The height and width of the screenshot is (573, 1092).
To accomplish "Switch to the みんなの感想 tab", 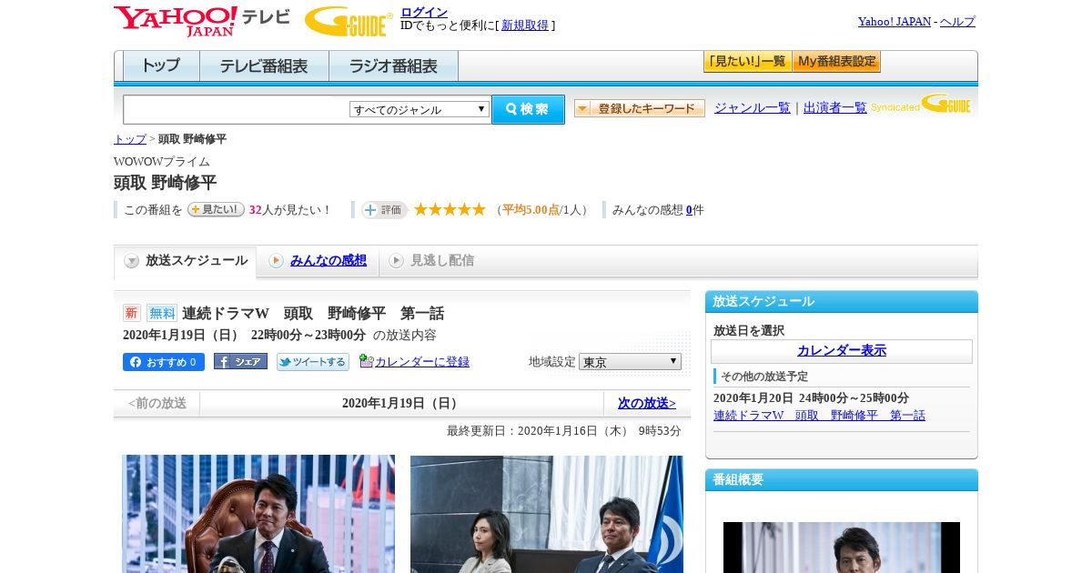I will 318,261.
